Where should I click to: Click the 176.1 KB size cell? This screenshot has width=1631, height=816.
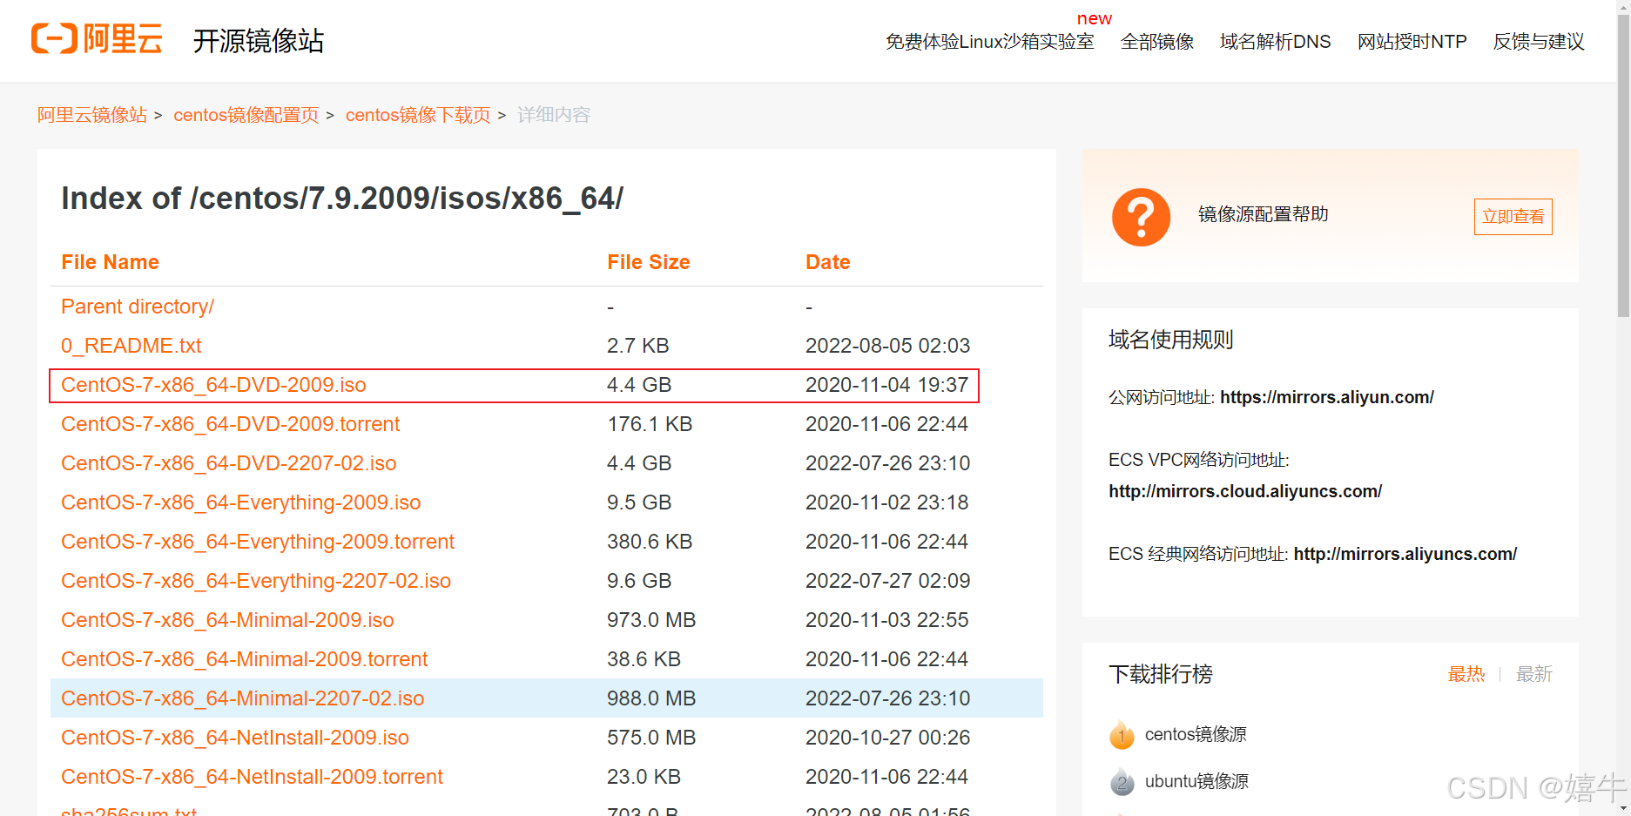tap(649, 424)
